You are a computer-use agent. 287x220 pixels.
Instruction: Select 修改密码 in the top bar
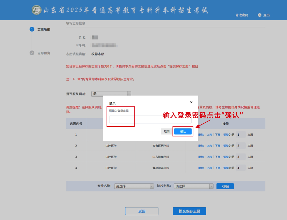[x=241, y=15]
